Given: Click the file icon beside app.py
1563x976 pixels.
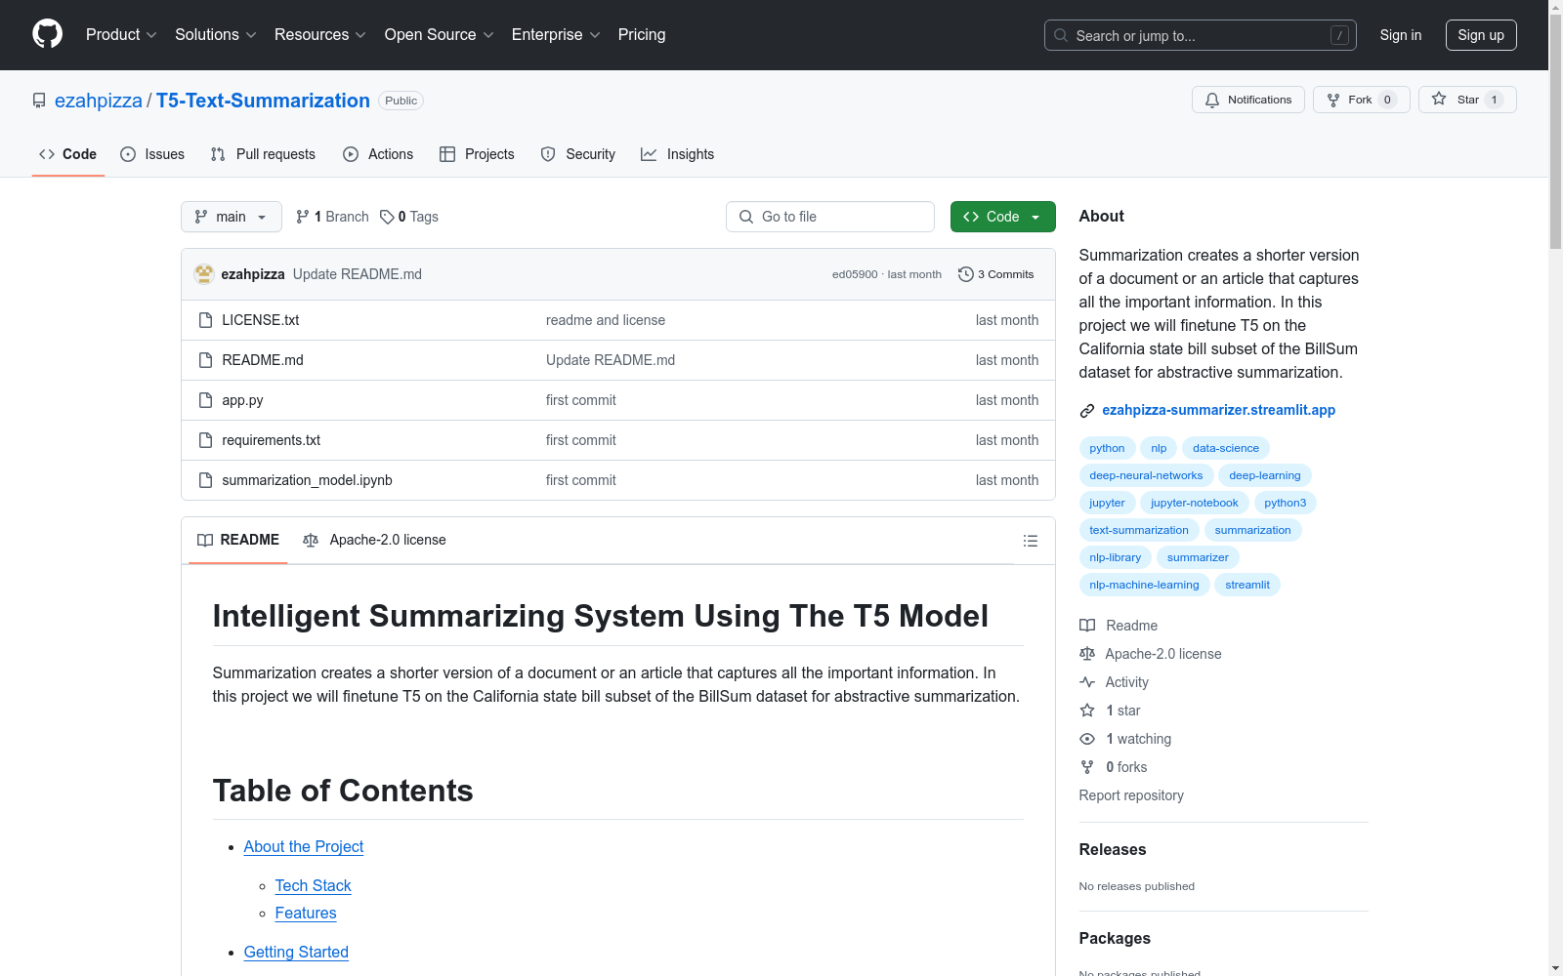Looking at the screenshot, I should (205, 400).
